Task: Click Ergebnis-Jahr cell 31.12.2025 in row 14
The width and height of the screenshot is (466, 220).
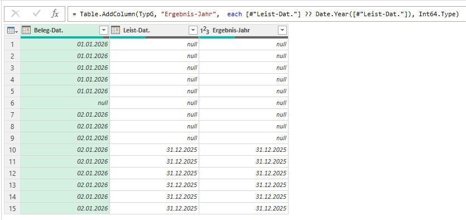Action: point(243,197)
